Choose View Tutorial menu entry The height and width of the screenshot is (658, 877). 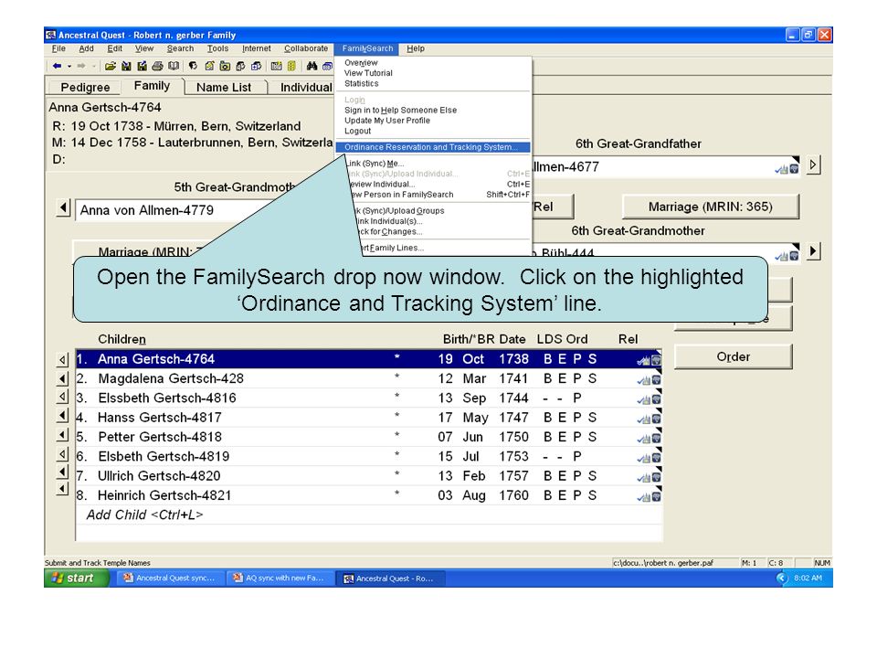click(x=368, y=73)
